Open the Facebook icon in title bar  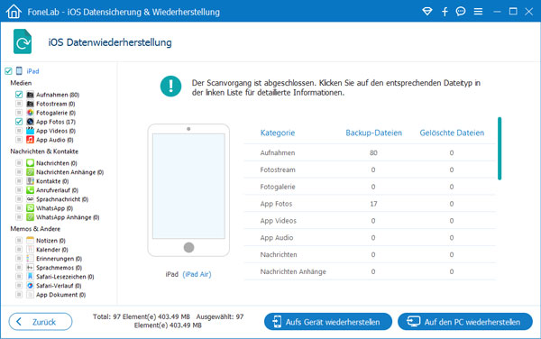(445, 12)
